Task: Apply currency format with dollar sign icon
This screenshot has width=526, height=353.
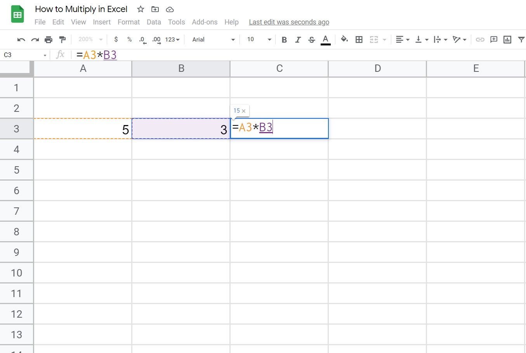Action: click(116, 39)
